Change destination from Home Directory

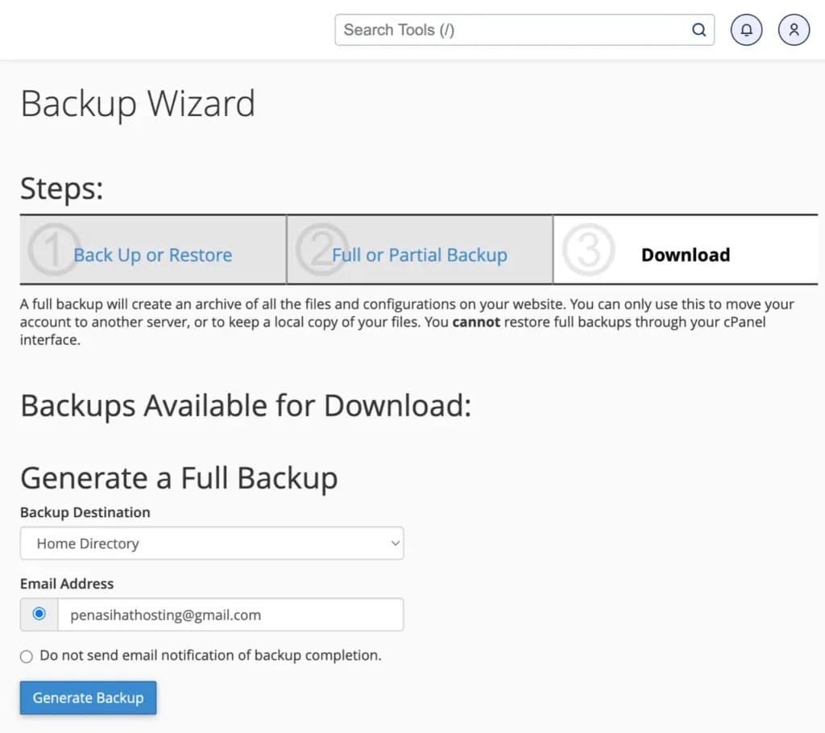point(212,543)
